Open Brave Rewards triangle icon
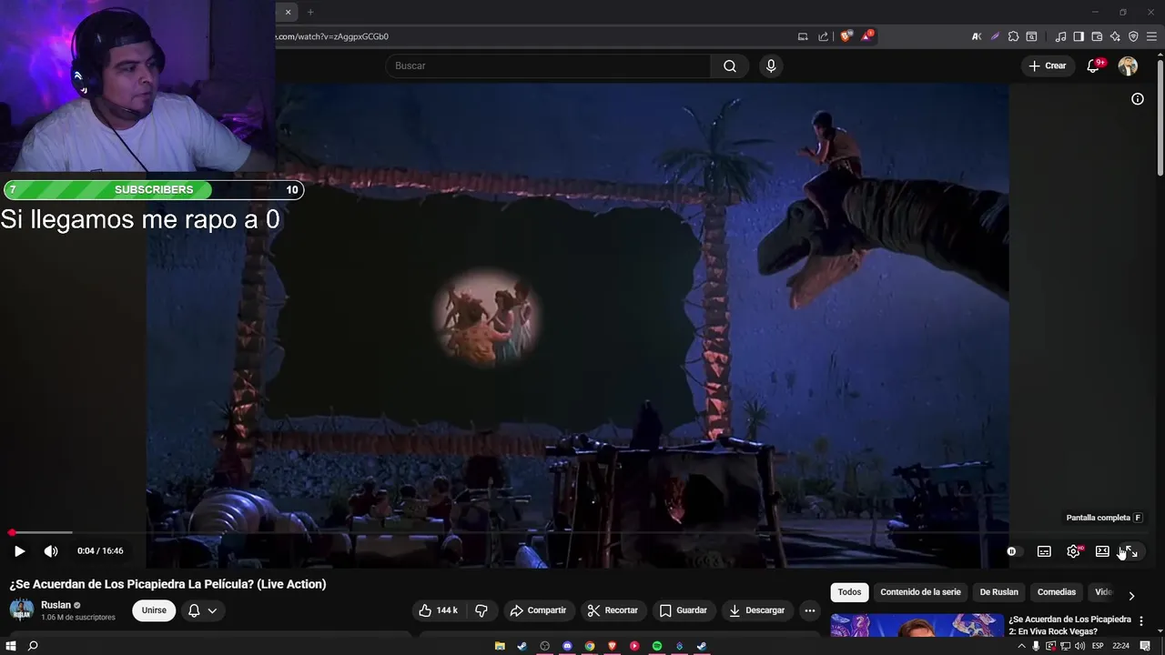Image resolution: width=1165 pixels, height=655 pixels. click(867, 36)
